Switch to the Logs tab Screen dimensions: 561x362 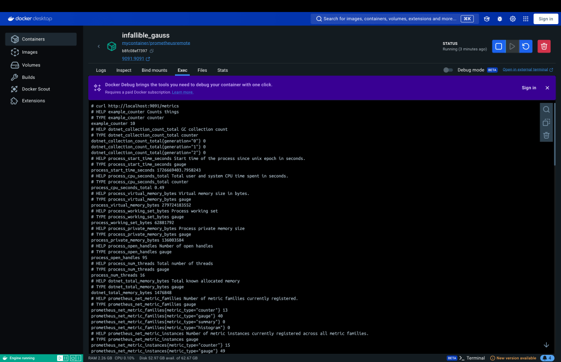point(101,71)
